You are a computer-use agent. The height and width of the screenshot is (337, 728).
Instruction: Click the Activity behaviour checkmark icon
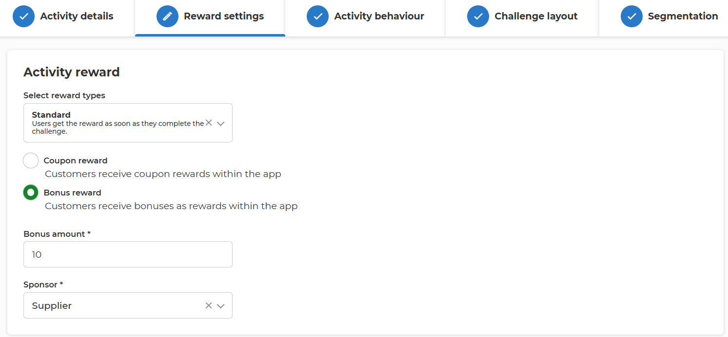318,17
